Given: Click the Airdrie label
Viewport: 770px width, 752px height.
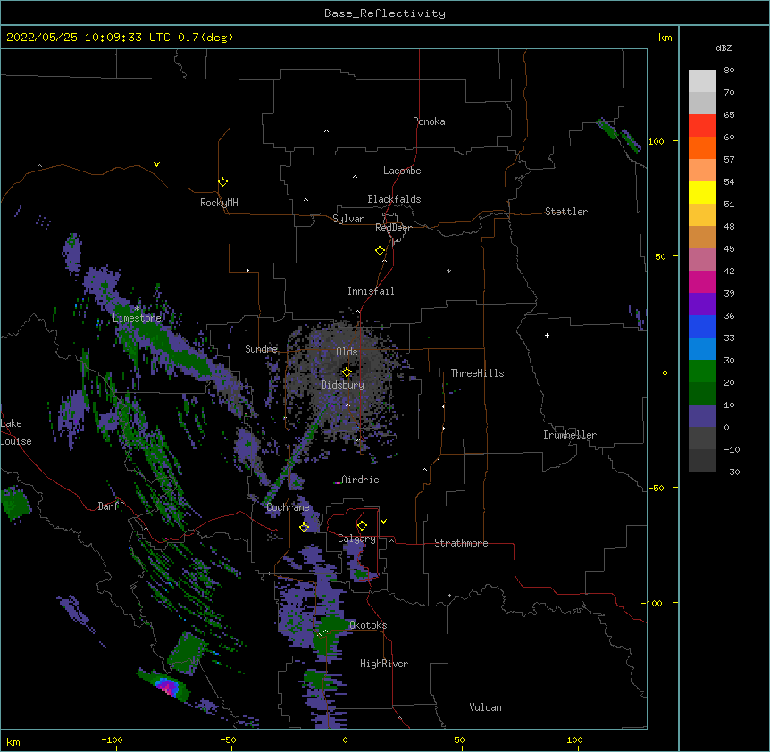Looking at the screenshot, I should coord(360,480).
